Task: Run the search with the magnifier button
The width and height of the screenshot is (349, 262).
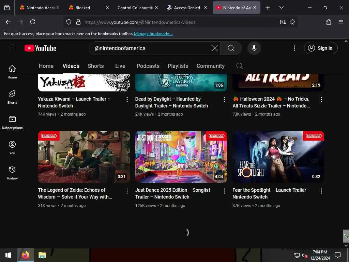Action: (231, 48)
